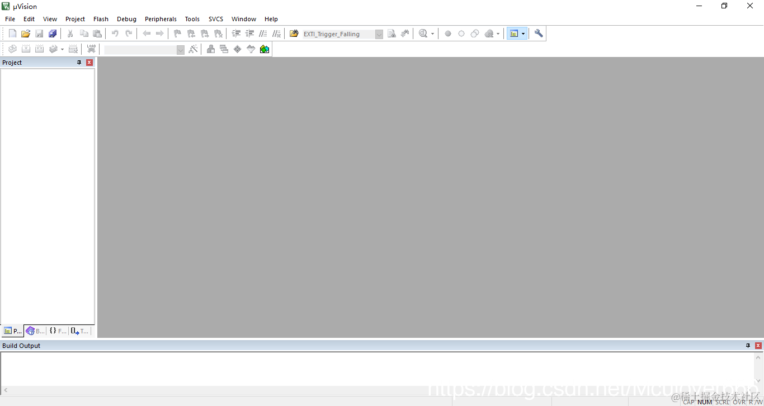Open the Batch Build dropdown arrow
This screenshot has width=764, height=406.
coord(62,50)
